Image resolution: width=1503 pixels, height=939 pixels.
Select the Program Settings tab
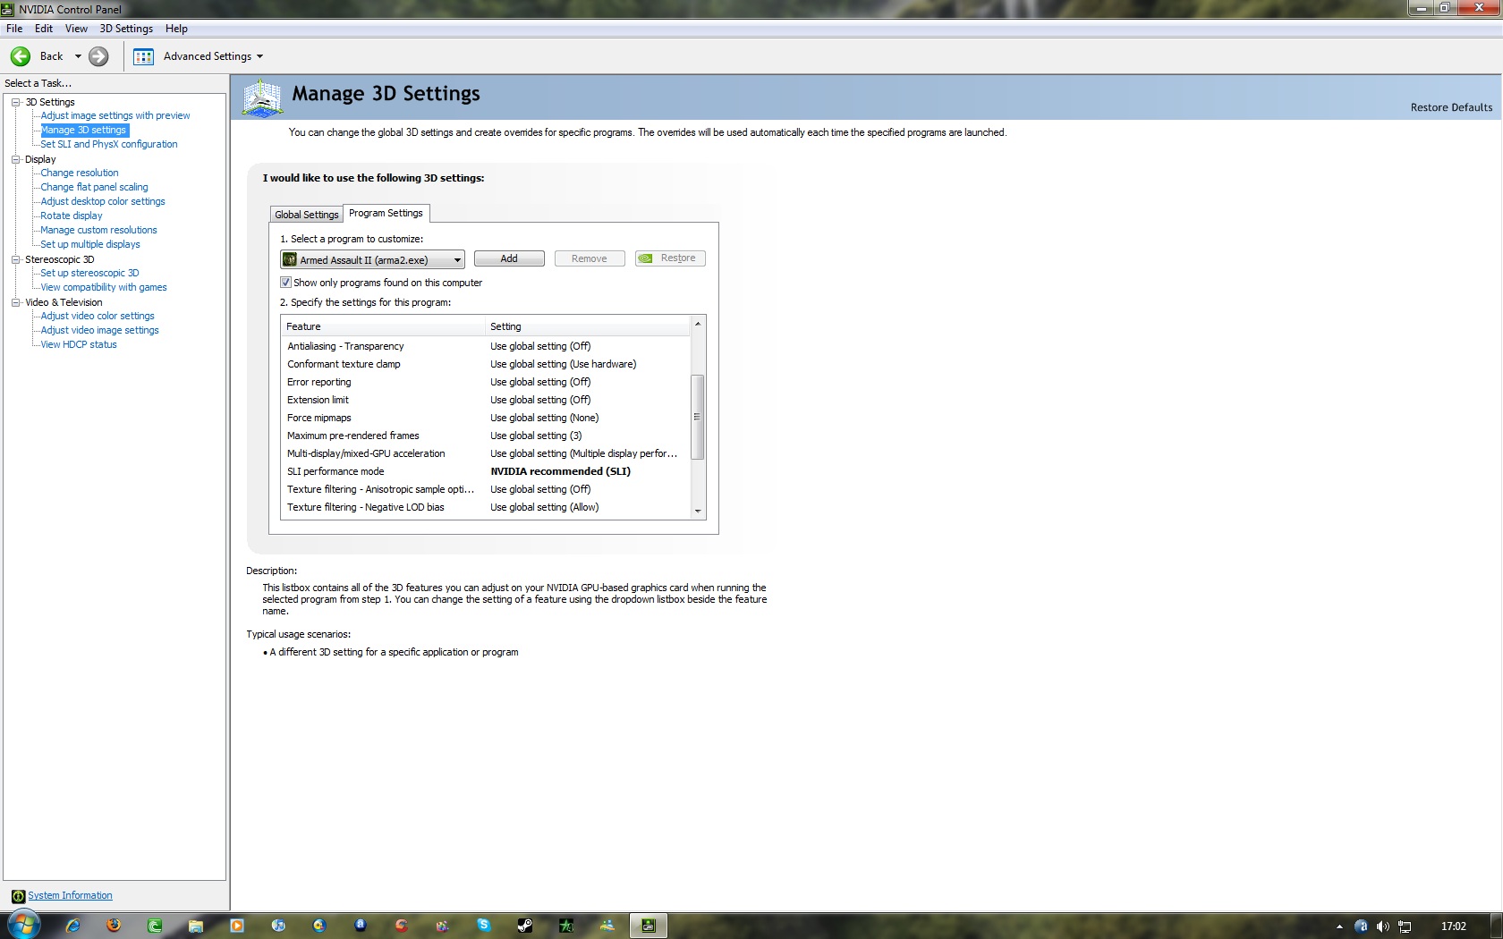(x=386, y=213)
